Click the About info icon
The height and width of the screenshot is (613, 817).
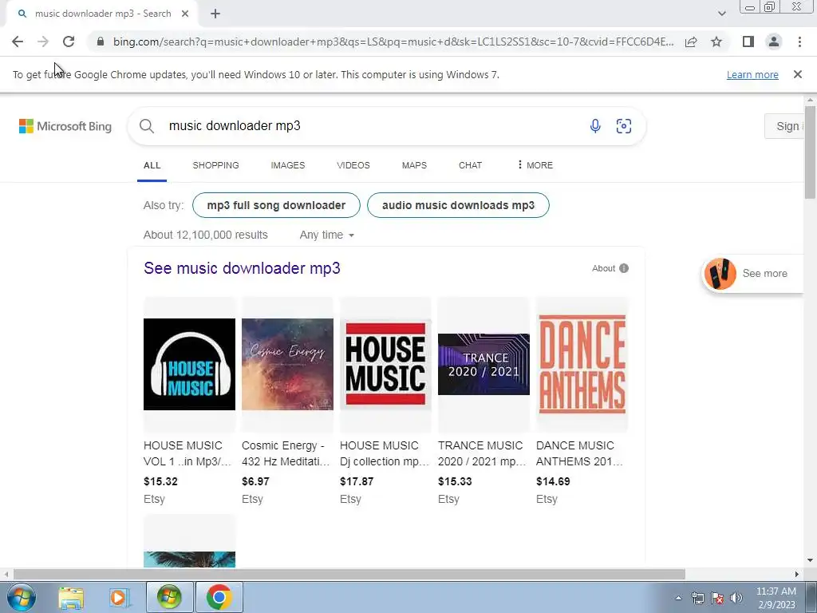[x=624, y=268]
